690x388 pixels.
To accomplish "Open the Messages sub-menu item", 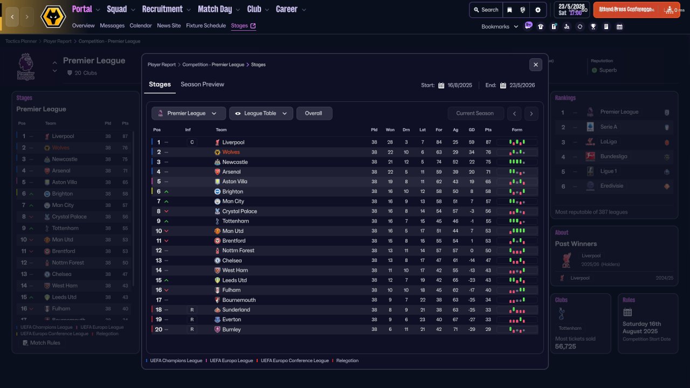I will (x=112, y=25).
